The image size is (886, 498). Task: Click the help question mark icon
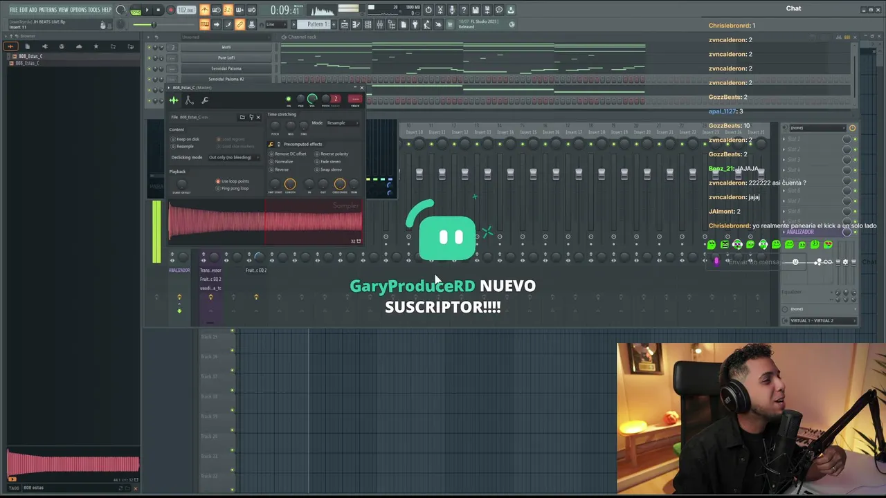(463, 10)
